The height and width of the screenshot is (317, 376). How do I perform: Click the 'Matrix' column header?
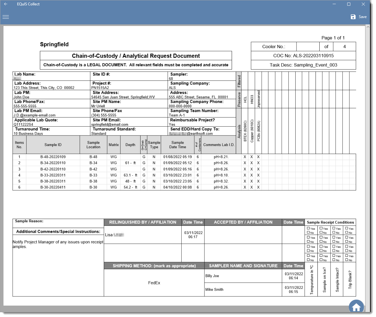coord(114,145)
